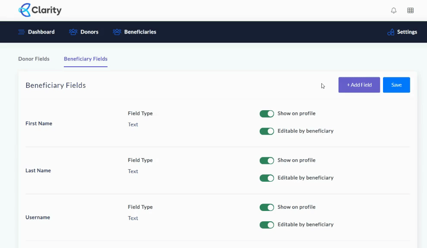The image size is (427, 248).
Task: Toggle Show on profile for First Name
Action: tap(267, 114)
